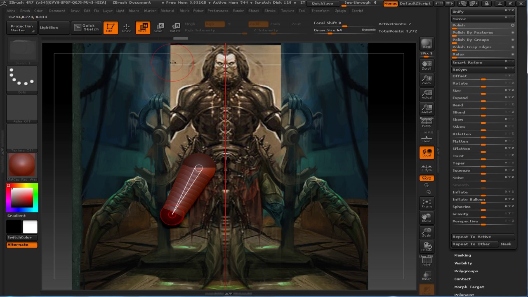Click the Mask button beside Repeat To Other
The height and width of the screenshot is (297, 528).
(x=506, y=244)
